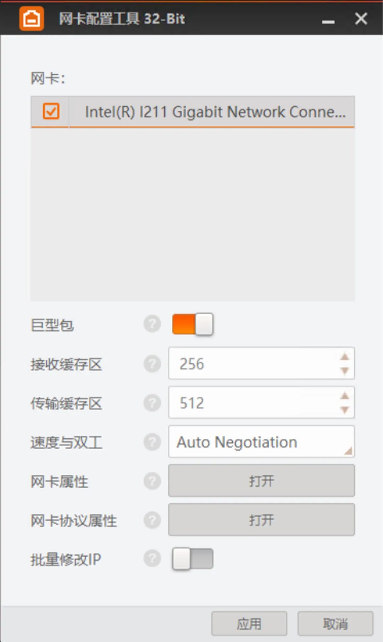Select the Intel(R) I211 Gigabit adapter row
Screen dimensions: 383x642
point(215,112)
